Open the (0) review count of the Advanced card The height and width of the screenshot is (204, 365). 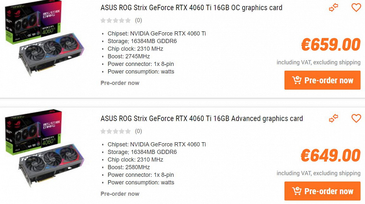point(139,131)
